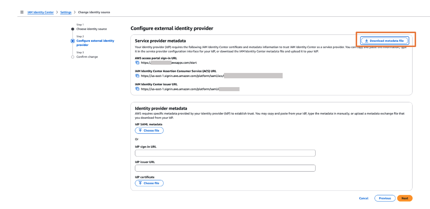
Task: Choose file for IdP SAML metadata
Action: [x=149, y=130]
